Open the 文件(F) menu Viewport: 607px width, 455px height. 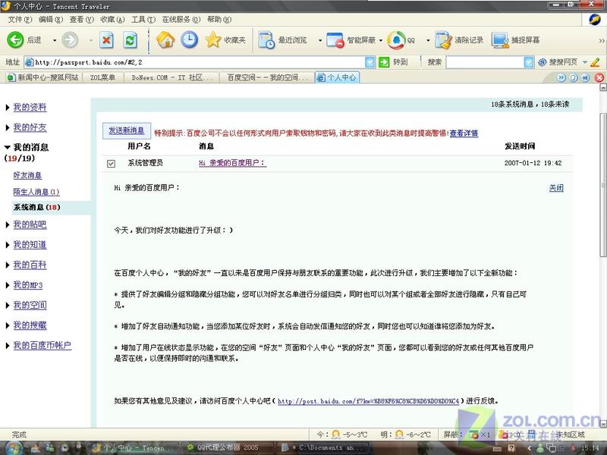click(x=20, y=20)
